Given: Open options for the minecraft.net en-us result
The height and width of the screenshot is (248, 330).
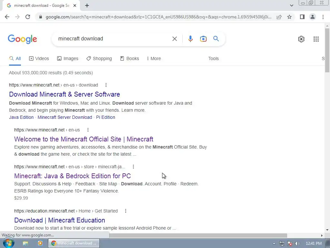Looking at the screenshot, I should [88, 130].
